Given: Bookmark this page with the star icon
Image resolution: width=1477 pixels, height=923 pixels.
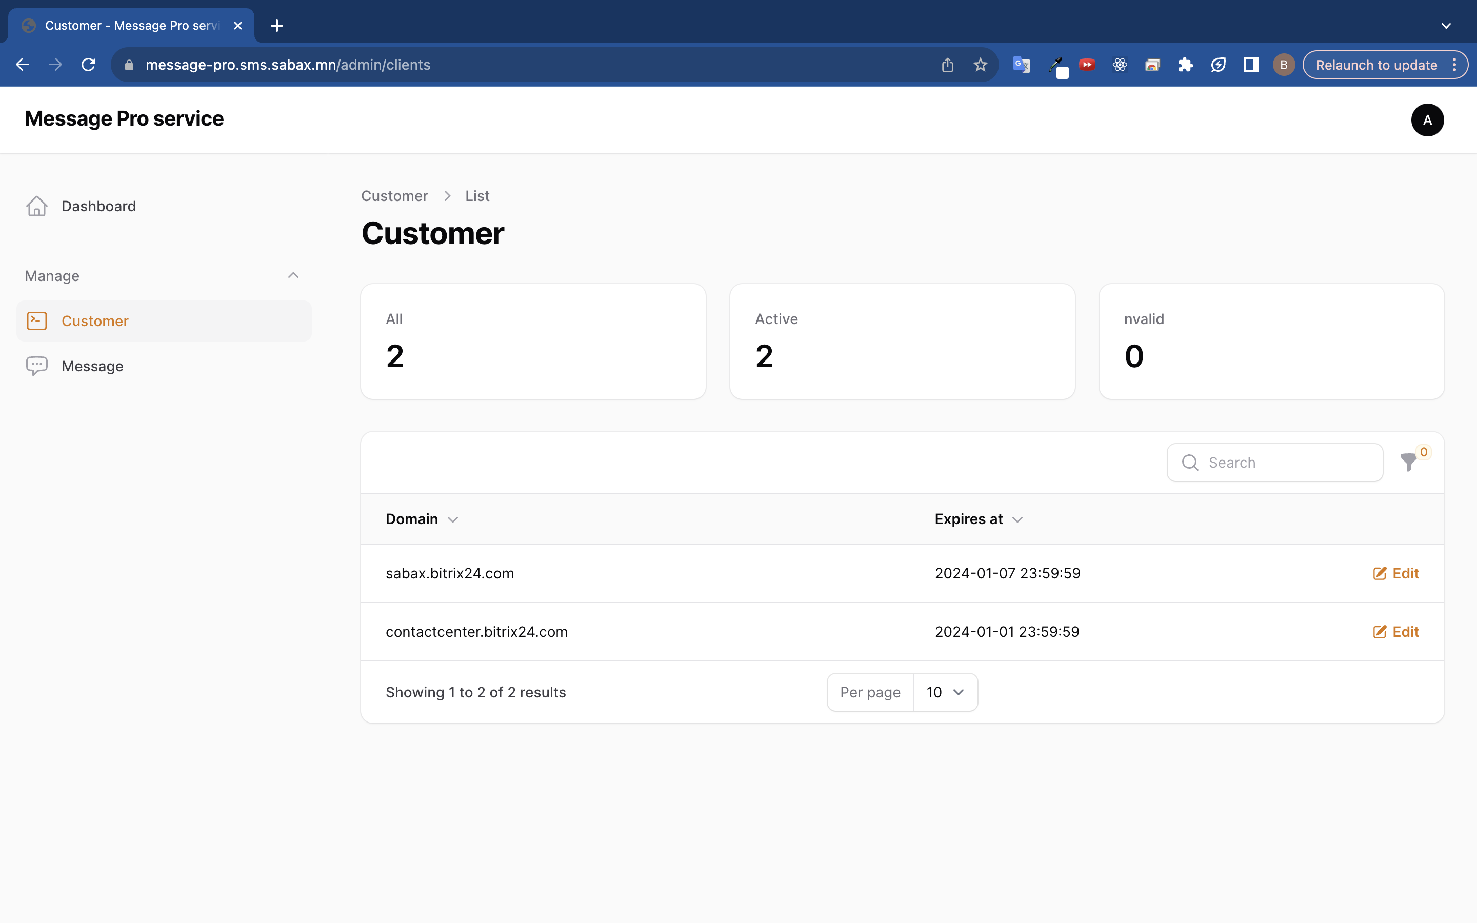Looking at the screenshot, I should tap(980, 65).
